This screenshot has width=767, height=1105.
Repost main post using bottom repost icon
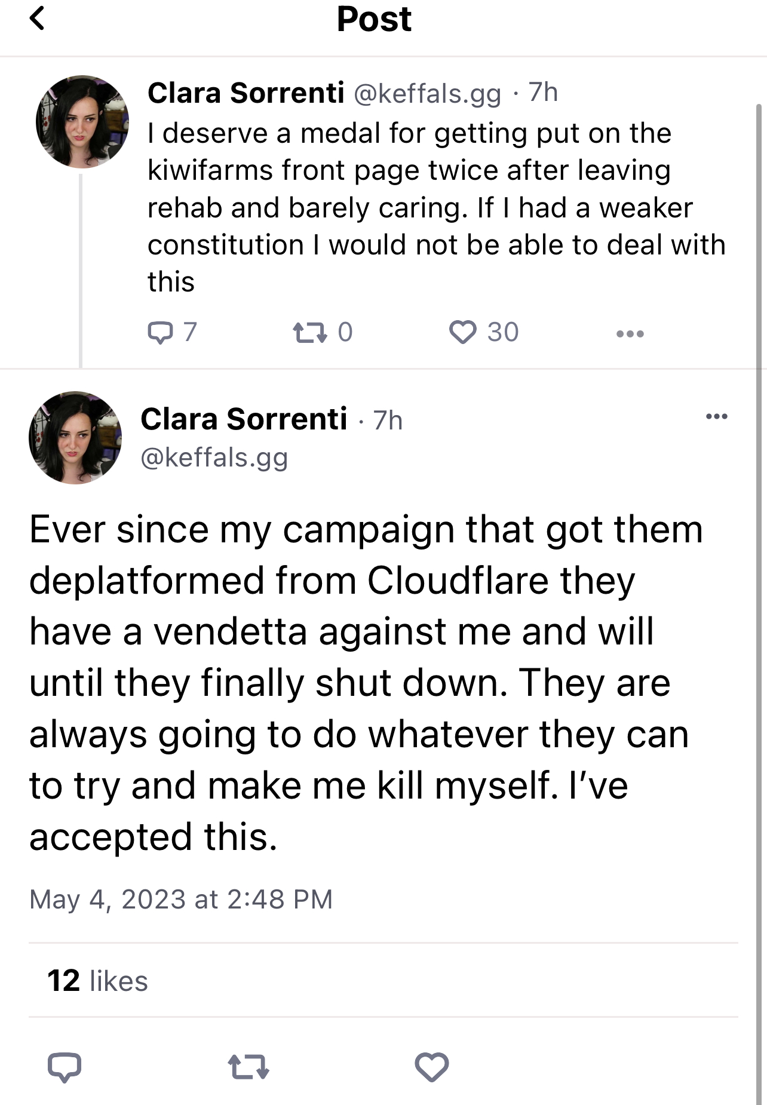(x=248, y=1067)
